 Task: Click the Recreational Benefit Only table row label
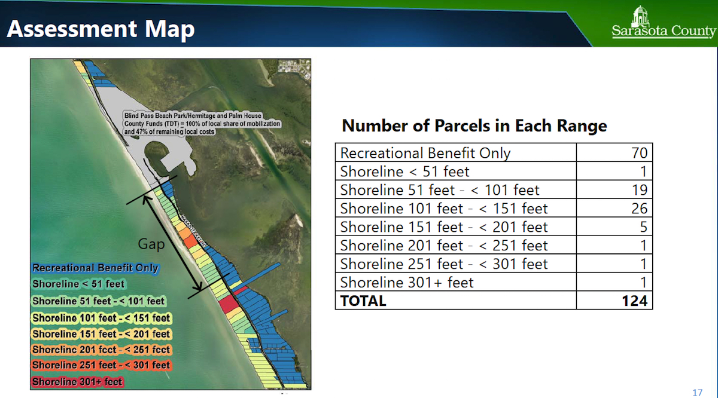click(x=425, y=153)
